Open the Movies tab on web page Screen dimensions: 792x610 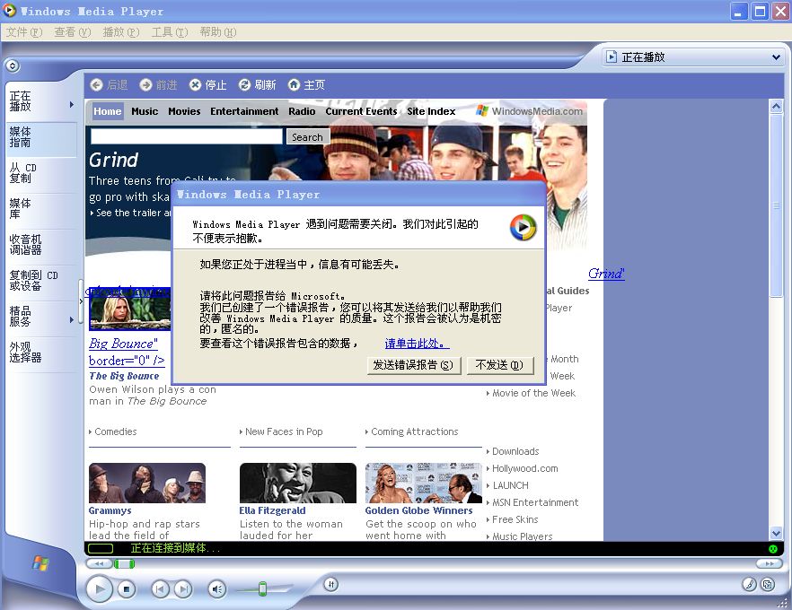click(184, 111)
